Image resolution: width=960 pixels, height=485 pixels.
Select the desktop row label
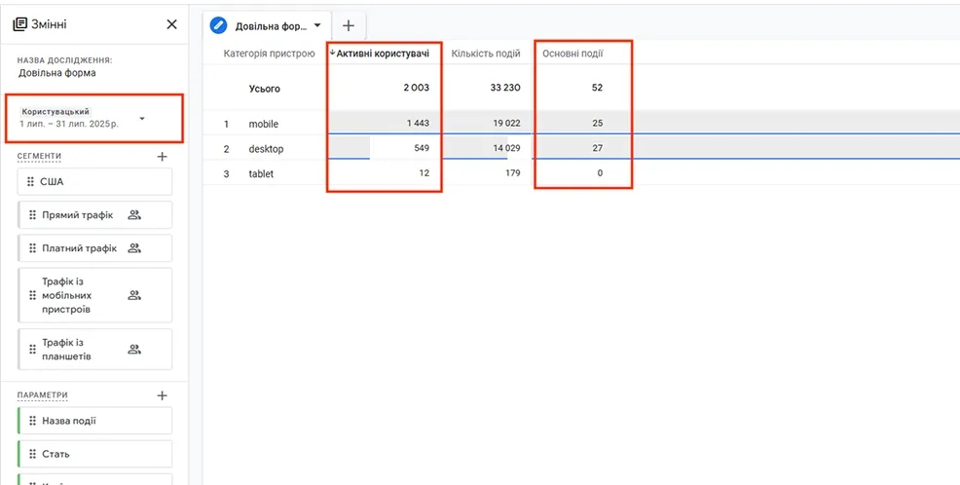(266, 149)
